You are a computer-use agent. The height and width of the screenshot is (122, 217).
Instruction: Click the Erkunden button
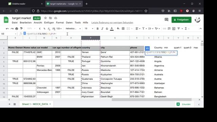point(184,104)
